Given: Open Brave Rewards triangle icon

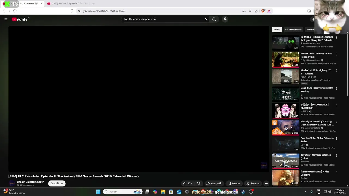Looking at the screenshot, I should [x=269, y=11].
